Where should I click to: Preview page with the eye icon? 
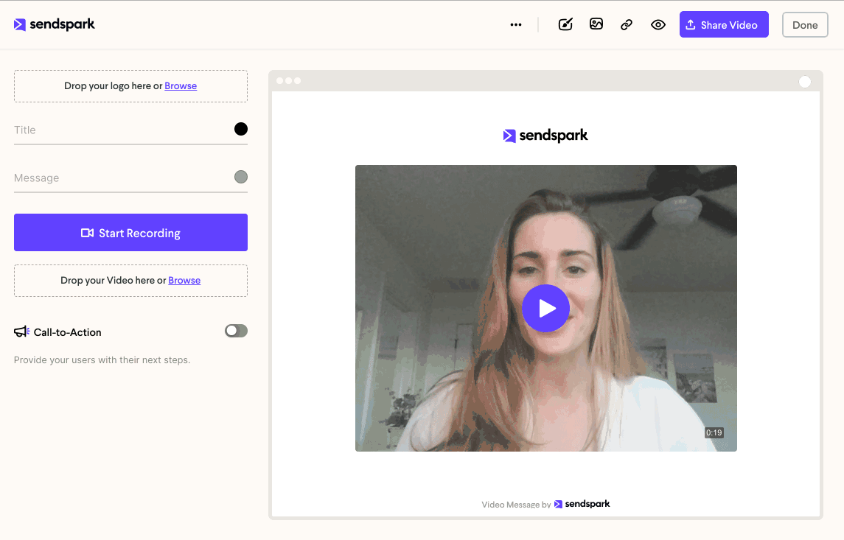(x=658, y=25)
